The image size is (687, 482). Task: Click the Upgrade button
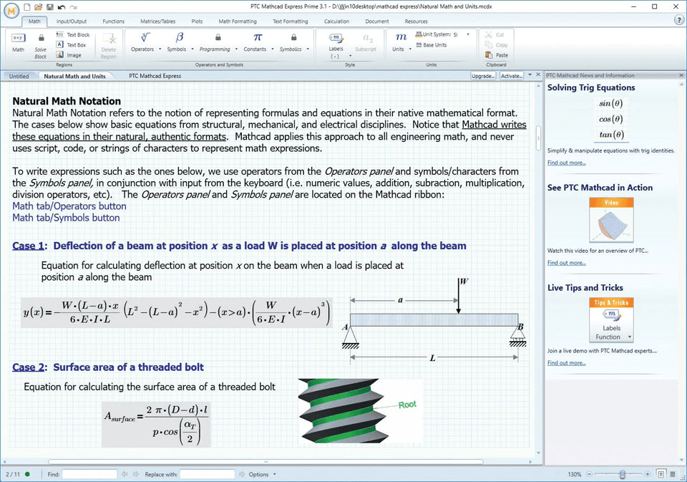[483, 76]
